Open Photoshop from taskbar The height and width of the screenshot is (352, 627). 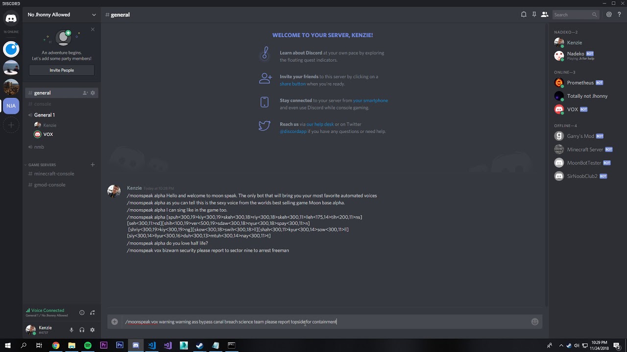pyautogui.click(x=120, y=345)
